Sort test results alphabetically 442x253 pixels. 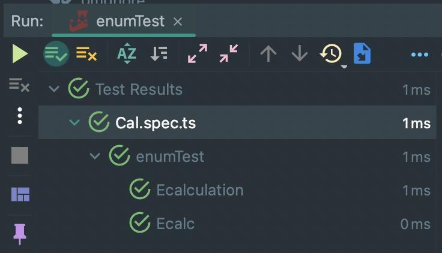[x=126, y=54]
